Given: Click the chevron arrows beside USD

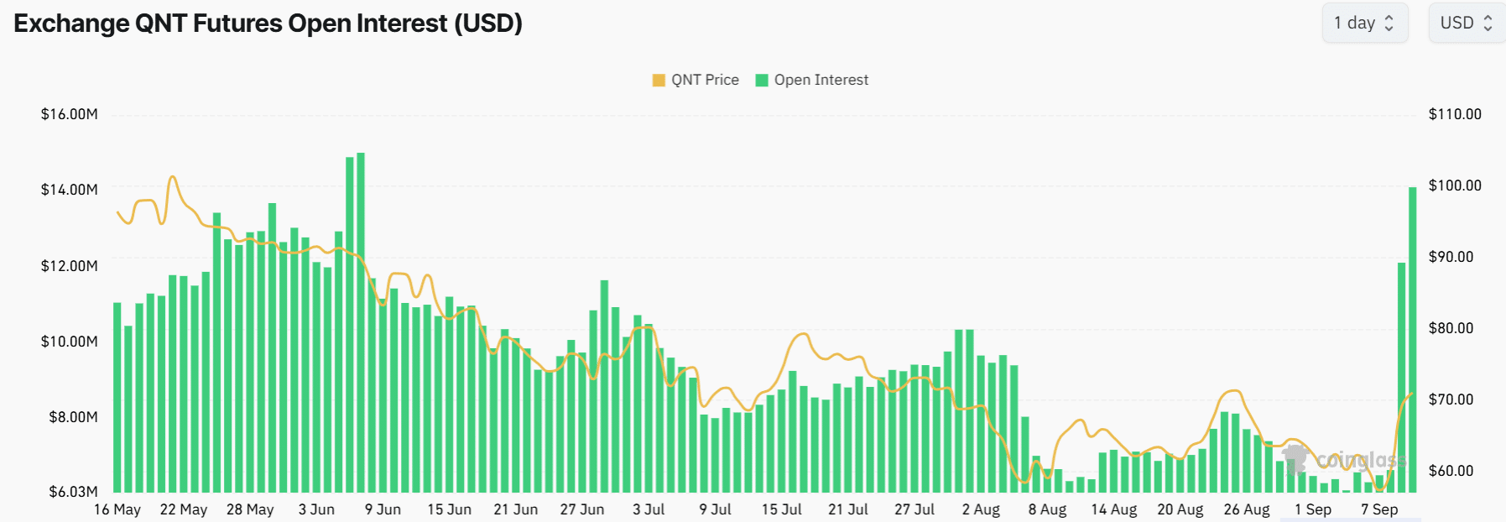Looking at the screenshot, I should pos(1488,23).
